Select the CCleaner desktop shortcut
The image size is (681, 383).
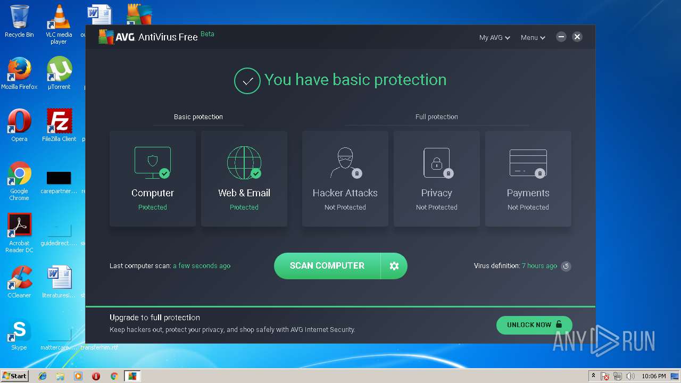coord(19,282)
